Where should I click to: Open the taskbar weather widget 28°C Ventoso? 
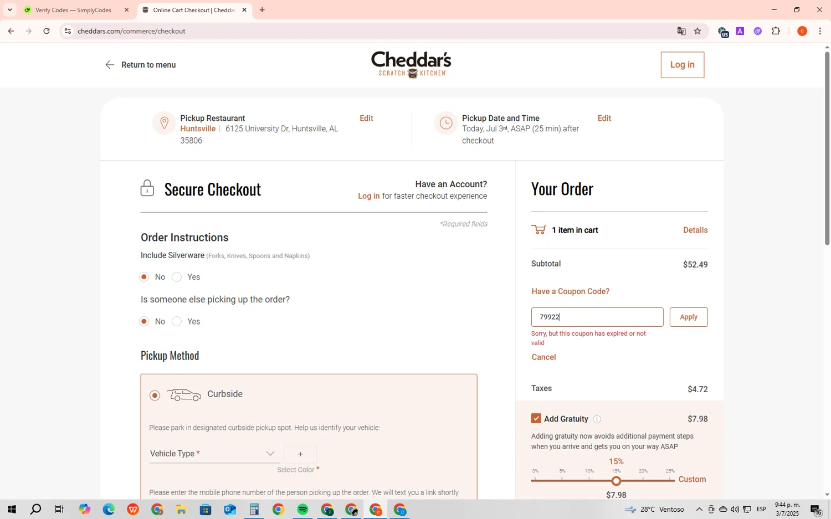tap(654, 510)
